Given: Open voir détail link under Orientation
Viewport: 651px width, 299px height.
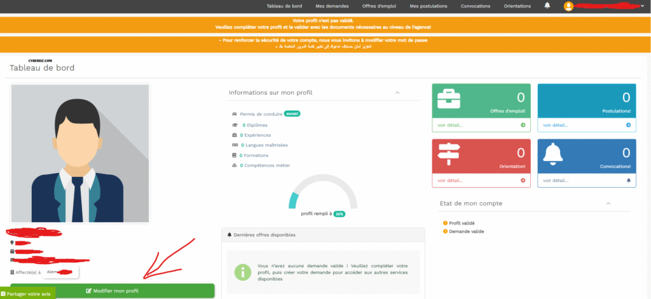Looking at the screenshot, I should (x=450, y=180).
